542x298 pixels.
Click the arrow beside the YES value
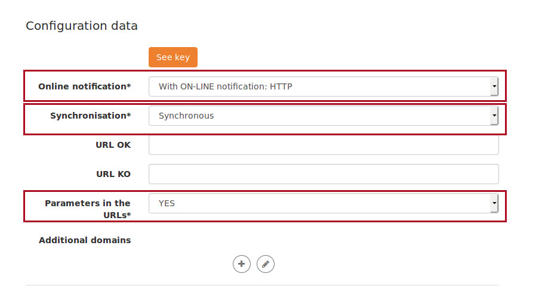tap(494, 203)
